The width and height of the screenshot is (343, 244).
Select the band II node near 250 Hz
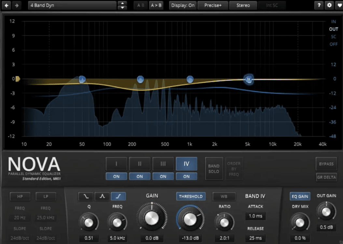click(140, 79)
